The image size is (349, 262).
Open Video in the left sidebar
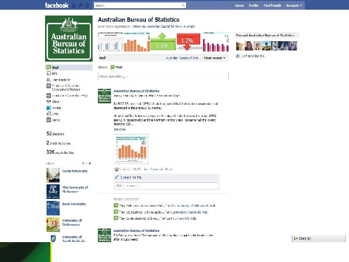tap(56, 101)
